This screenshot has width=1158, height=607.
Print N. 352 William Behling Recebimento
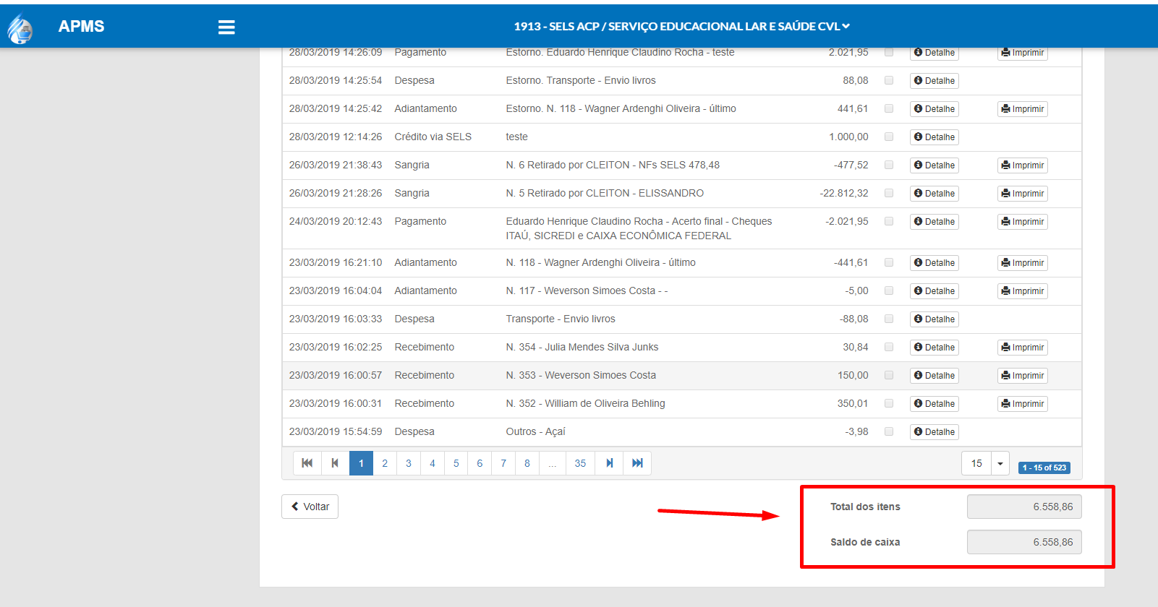click(x=1023, y=404)
